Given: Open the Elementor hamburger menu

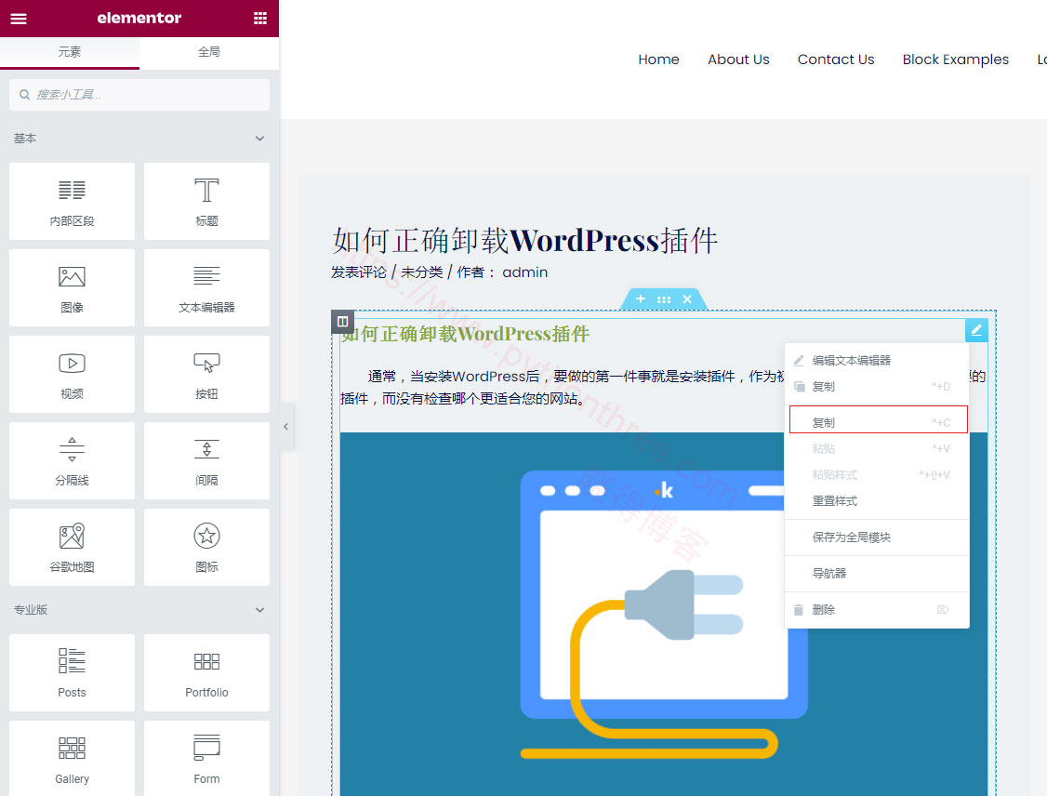Looking at the screenshot, I should (x=19, y=19).
